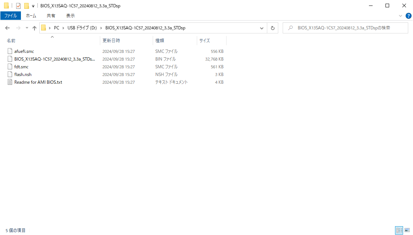The height and width of the screenshot is (235, 413).
Task: Click the Refresh button beside address bar
Action: (272, 28)
